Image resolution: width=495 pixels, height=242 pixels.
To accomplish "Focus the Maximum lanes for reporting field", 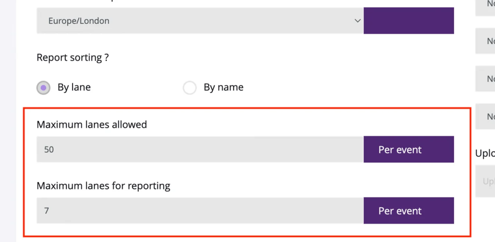I will click(x=200, y=211).
